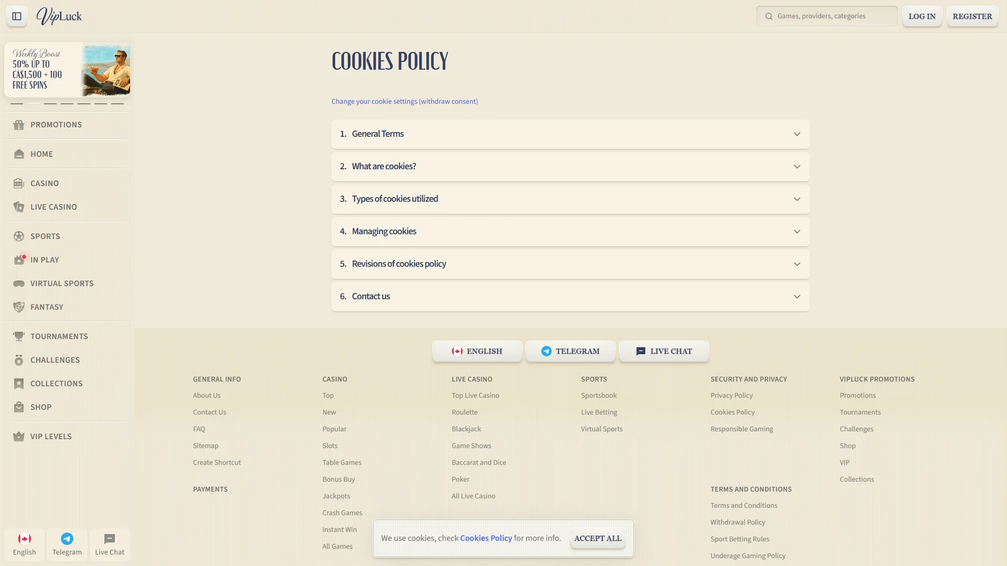The image size is (1007, 566).
Task: Open the footer ENGLISH language selector
Action: [x=477, y=351]
